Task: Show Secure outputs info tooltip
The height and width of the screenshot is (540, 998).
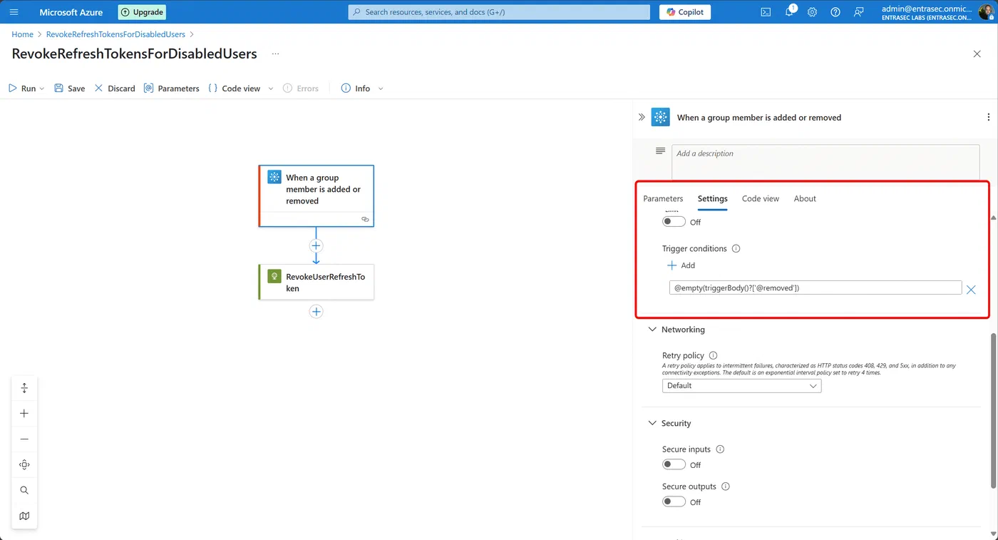Action: tap(726, 486)
